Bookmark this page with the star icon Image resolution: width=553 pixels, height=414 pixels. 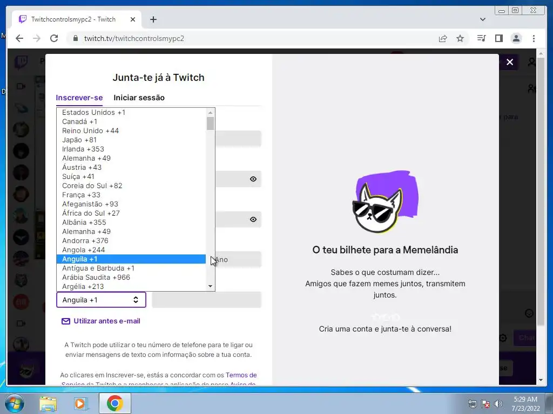[x=460, y=38]
